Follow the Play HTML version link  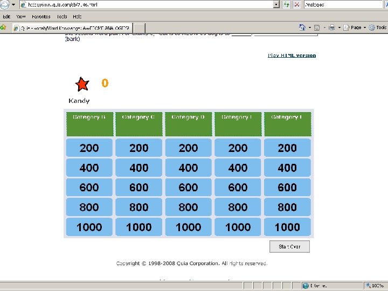(292, 55)
